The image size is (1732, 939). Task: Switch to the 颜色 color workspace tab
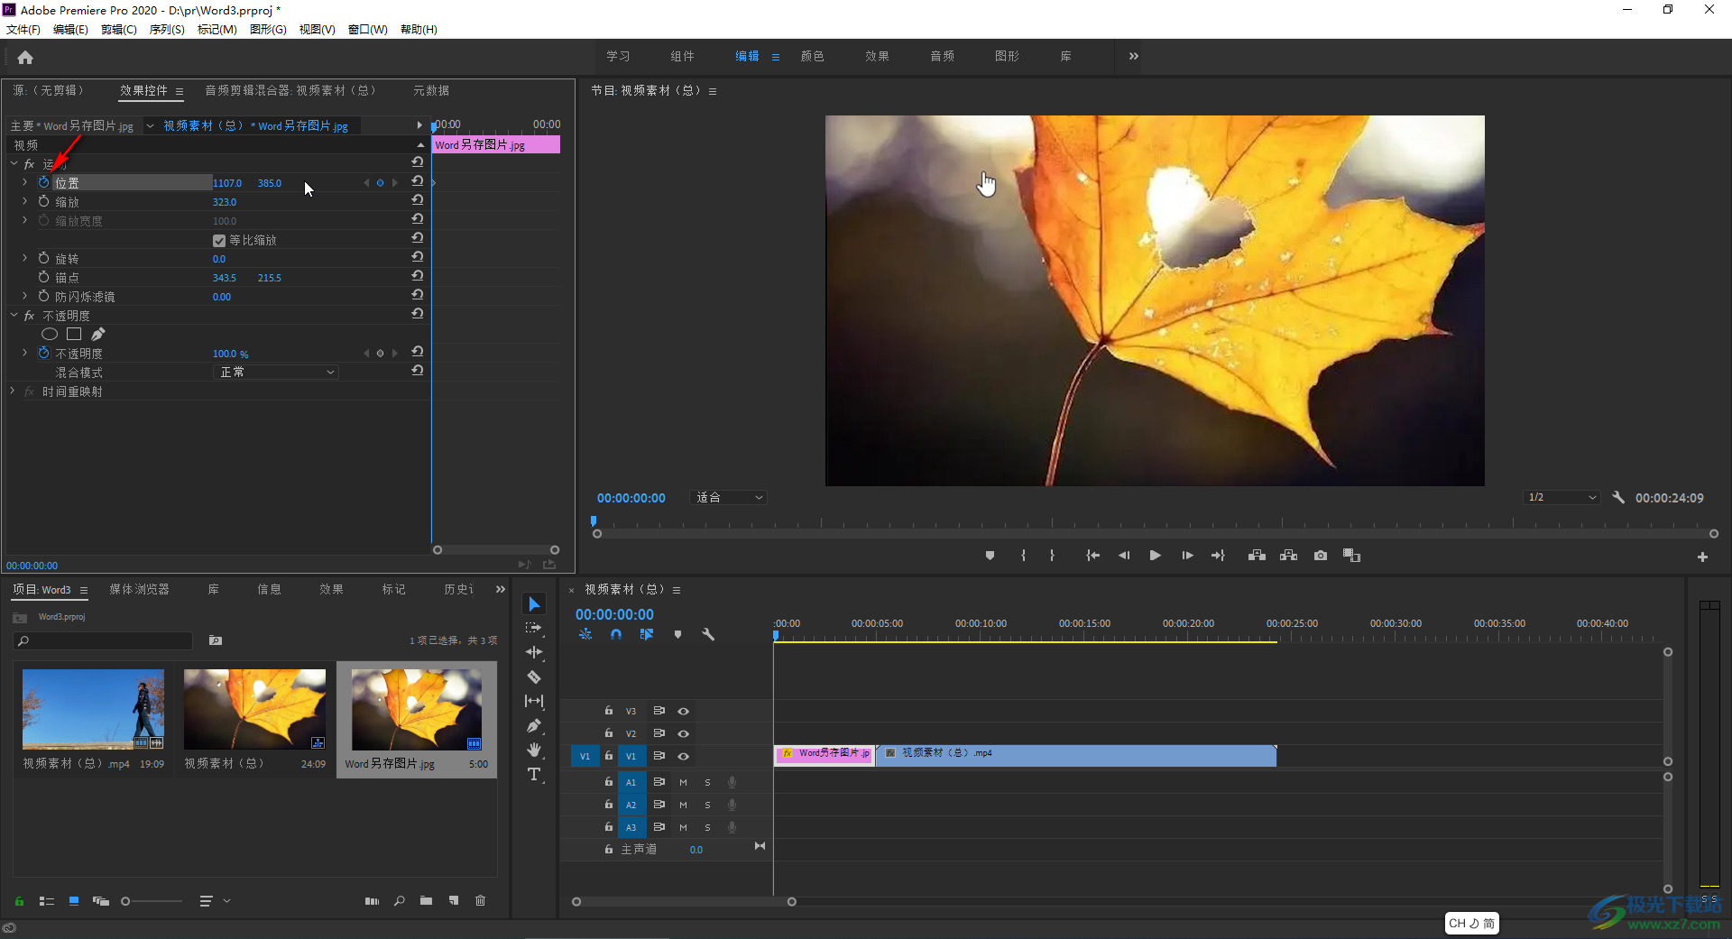[x=812, y=56]
